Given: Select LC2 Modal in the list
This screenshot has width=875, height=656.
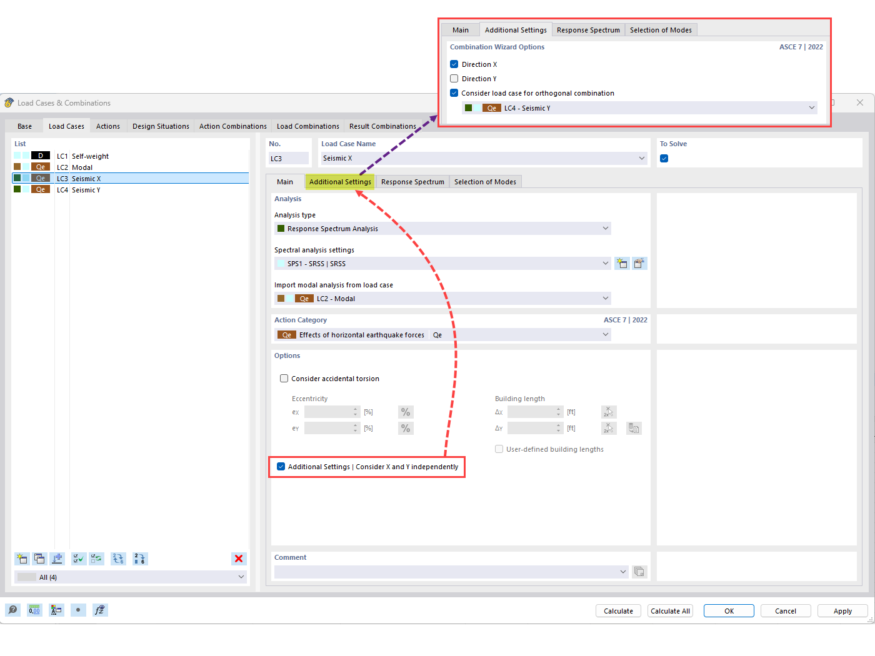Looking at the screenshot, I should tap(130, 167).
